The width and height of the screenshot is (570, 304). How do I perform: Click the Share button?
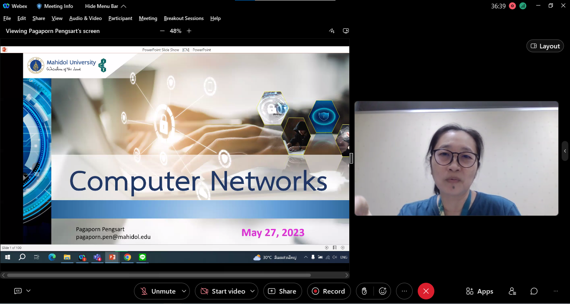click(282, 291)
